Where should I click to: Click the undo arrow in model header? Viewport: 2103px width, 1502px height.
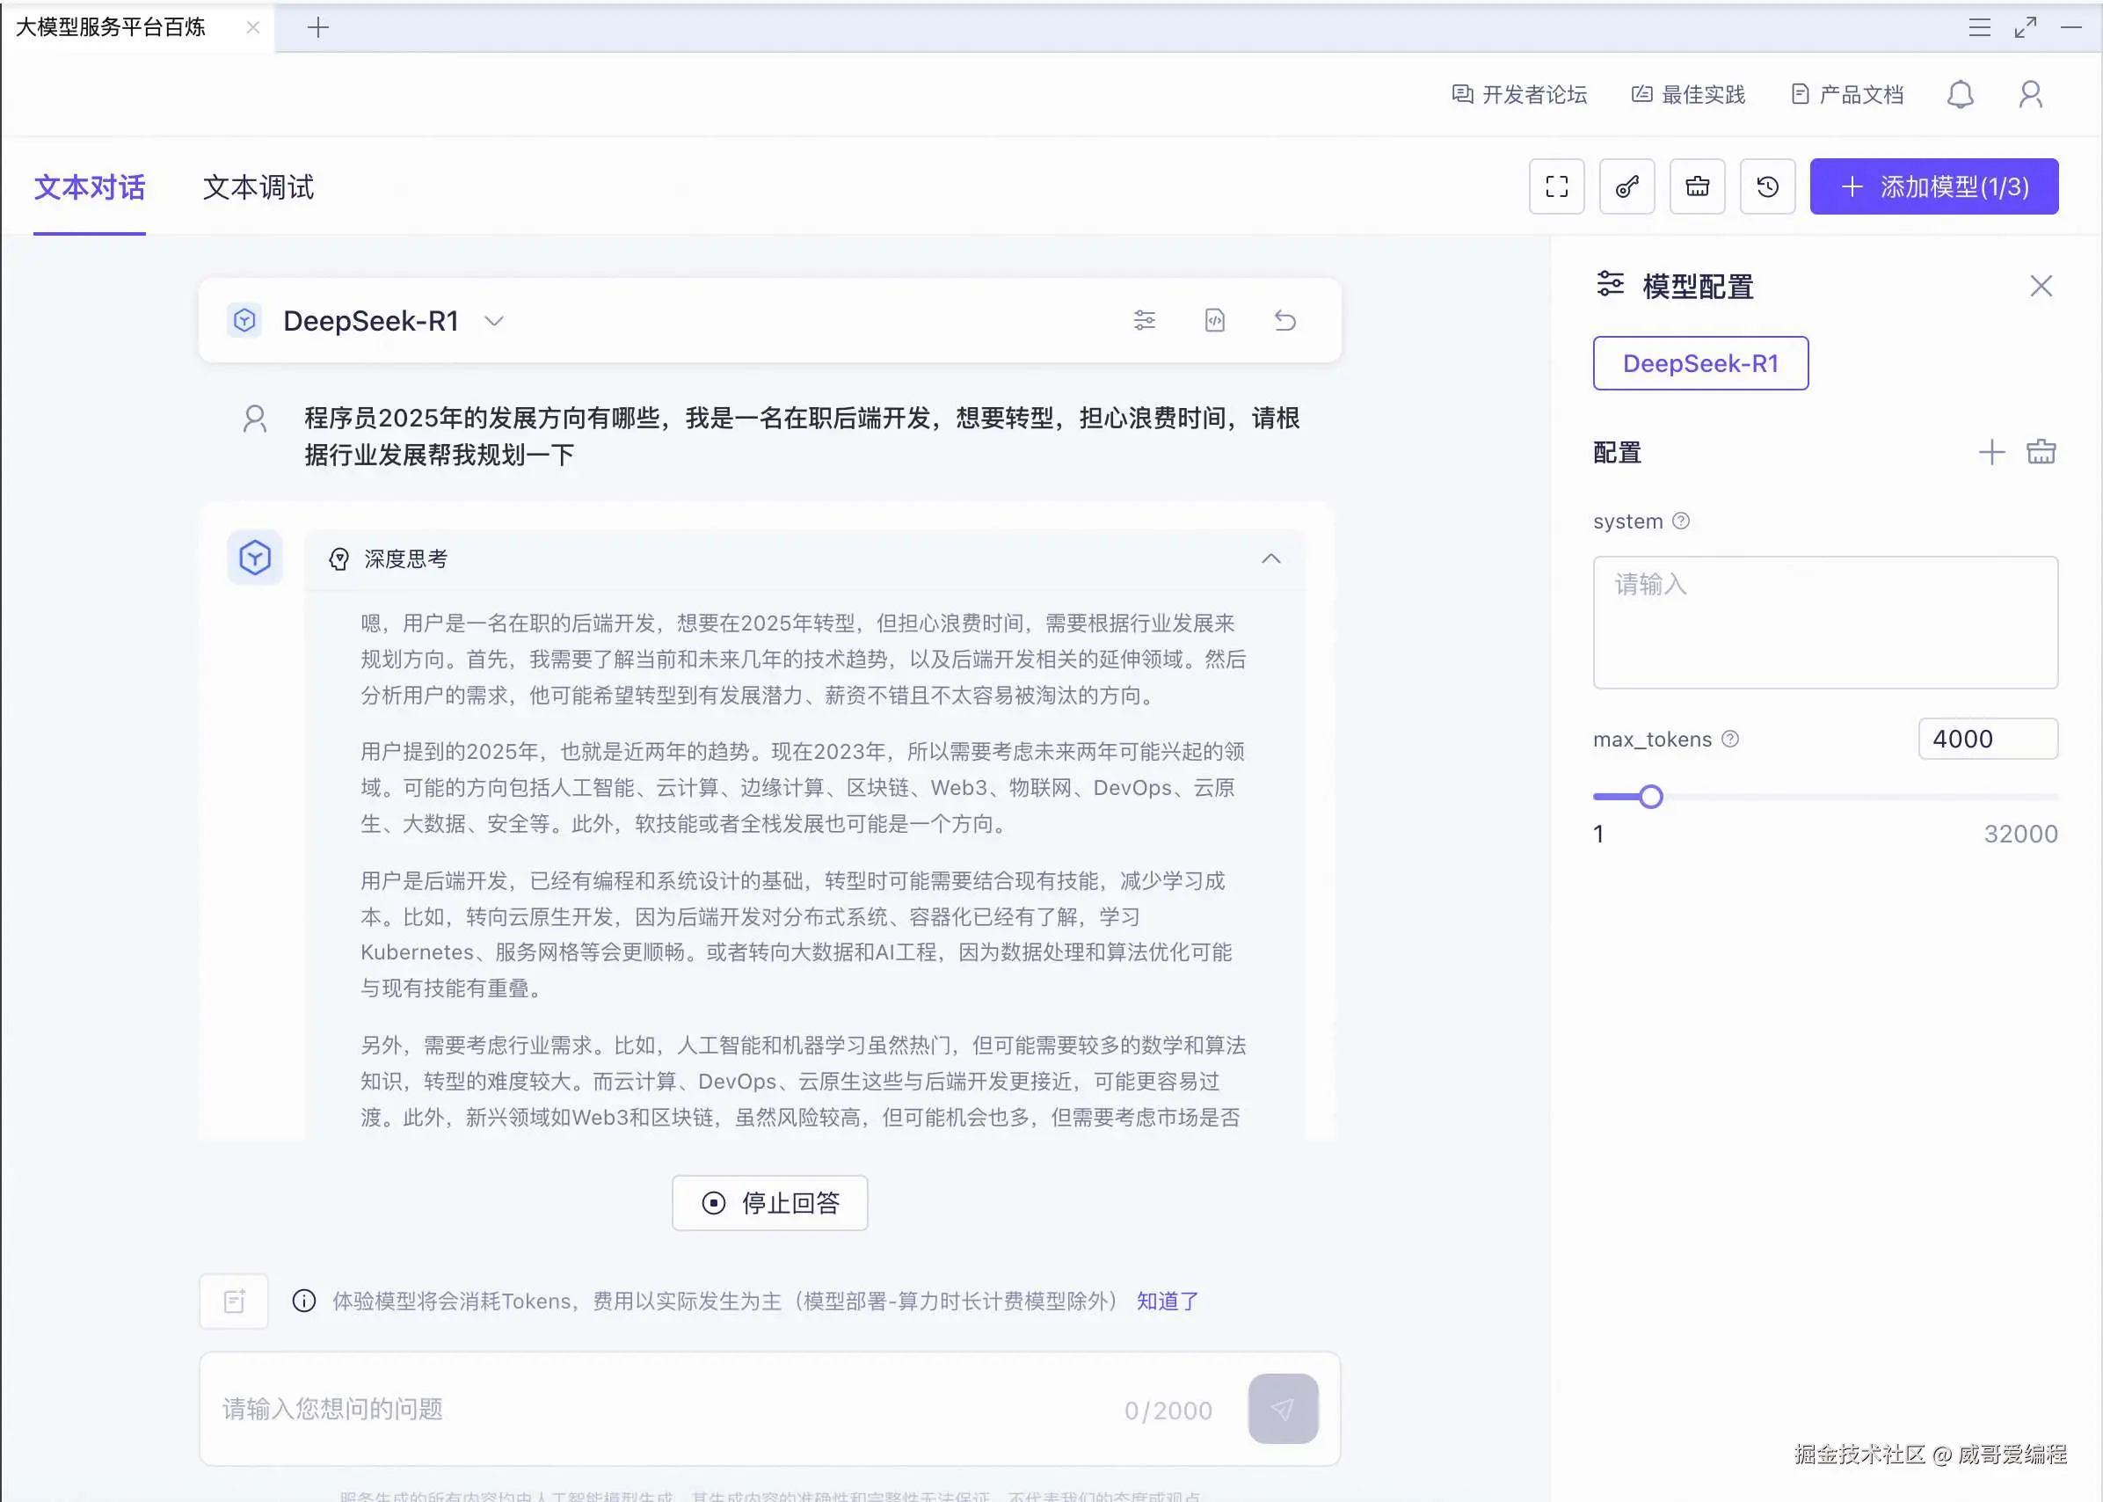point(1284,320)
